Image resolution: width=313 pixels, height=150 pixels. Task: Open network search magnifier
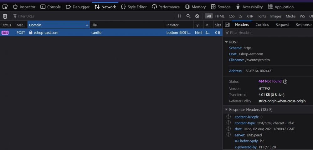click(x=188, y=16)
